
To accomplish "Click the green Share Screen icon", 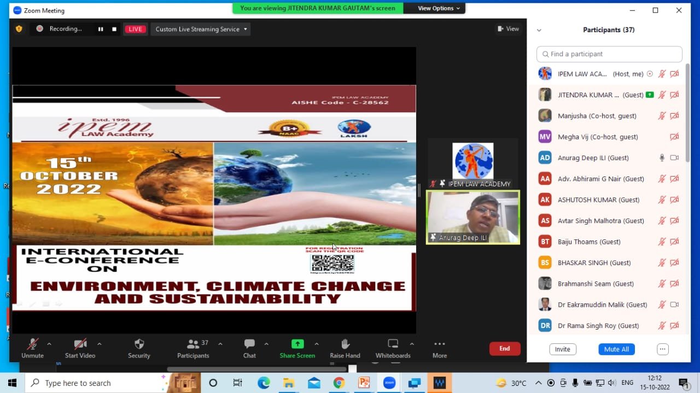I will pos(297,344).
